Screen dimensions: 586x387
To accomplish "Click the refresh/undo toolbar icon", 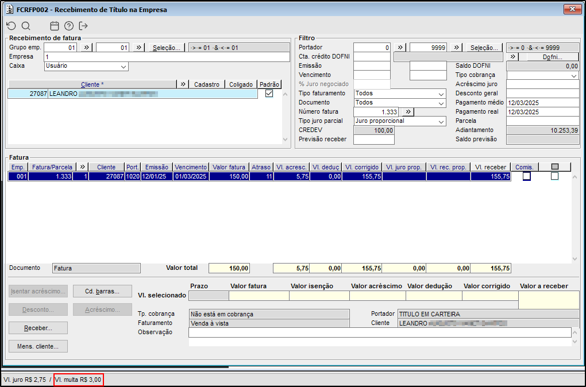I will click(11, 26).
